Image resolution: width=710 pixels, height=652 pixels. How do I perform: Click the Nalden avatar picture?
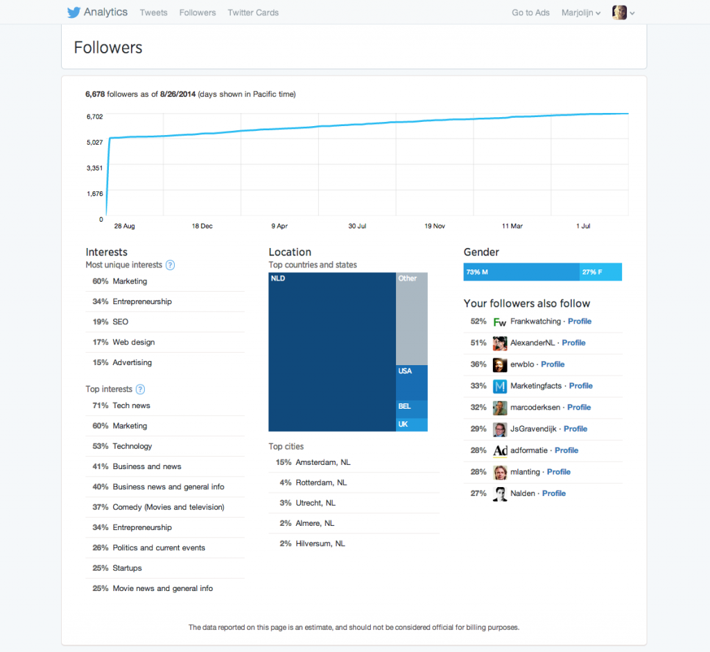click(x=499, y=493)
